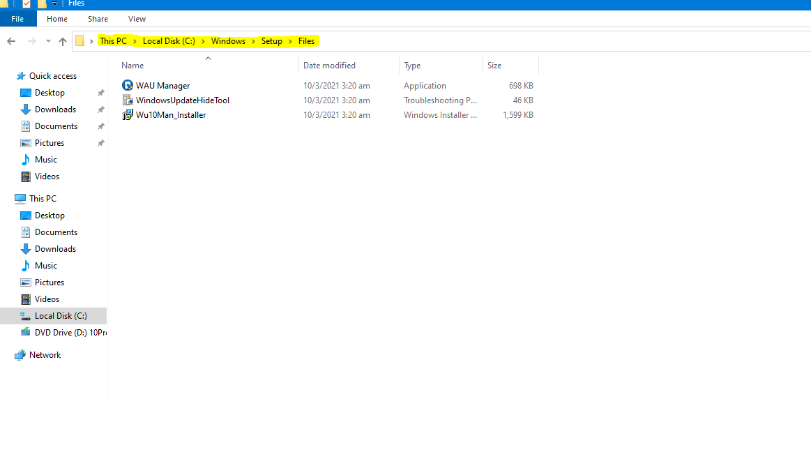This screenshot has height=452, width=811.
Task: Select the Pictures icon under Quick access
Action: pos(25,143)
